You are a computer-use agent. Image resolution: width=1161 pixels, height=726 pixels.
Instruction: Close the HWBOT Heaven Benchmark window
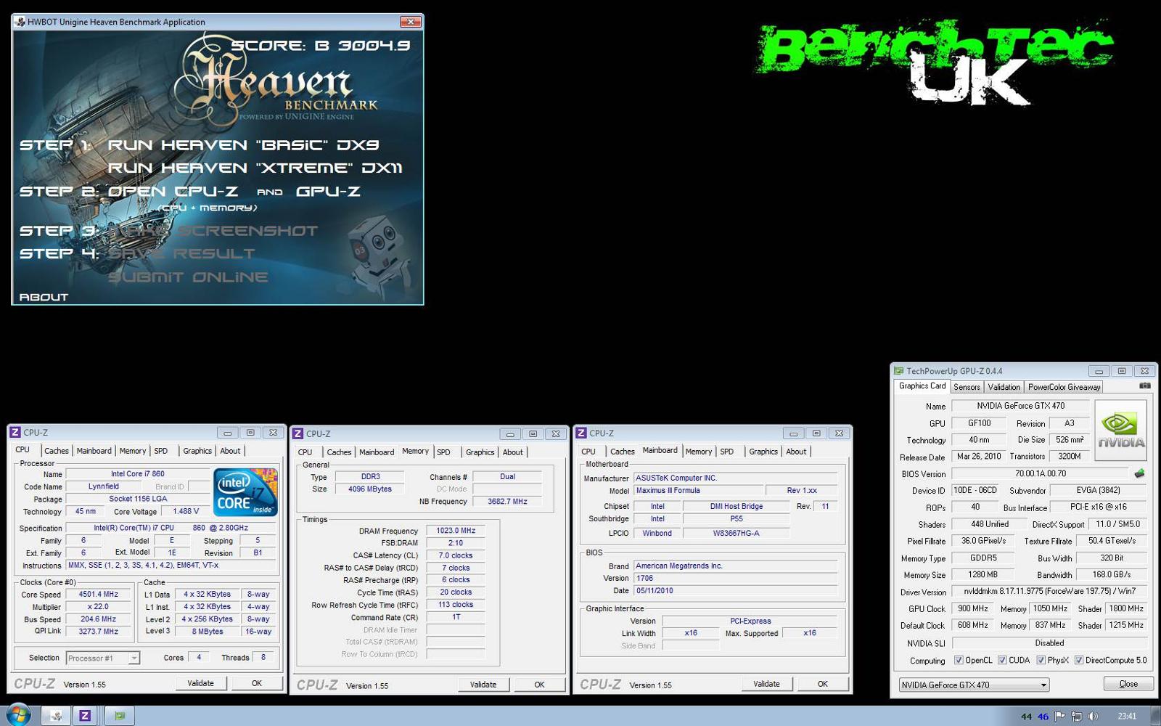click(x=411, y=22)
